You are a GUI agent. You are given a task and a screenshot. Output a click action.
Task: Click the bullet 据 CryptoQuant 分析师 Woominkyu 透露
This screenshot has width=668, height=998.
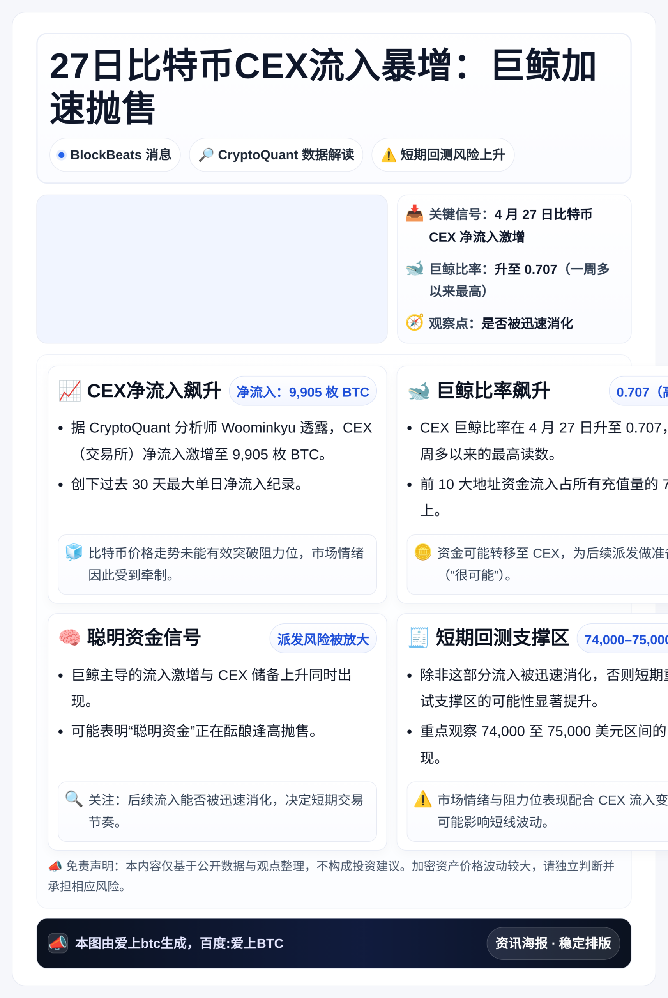point(221,441)
